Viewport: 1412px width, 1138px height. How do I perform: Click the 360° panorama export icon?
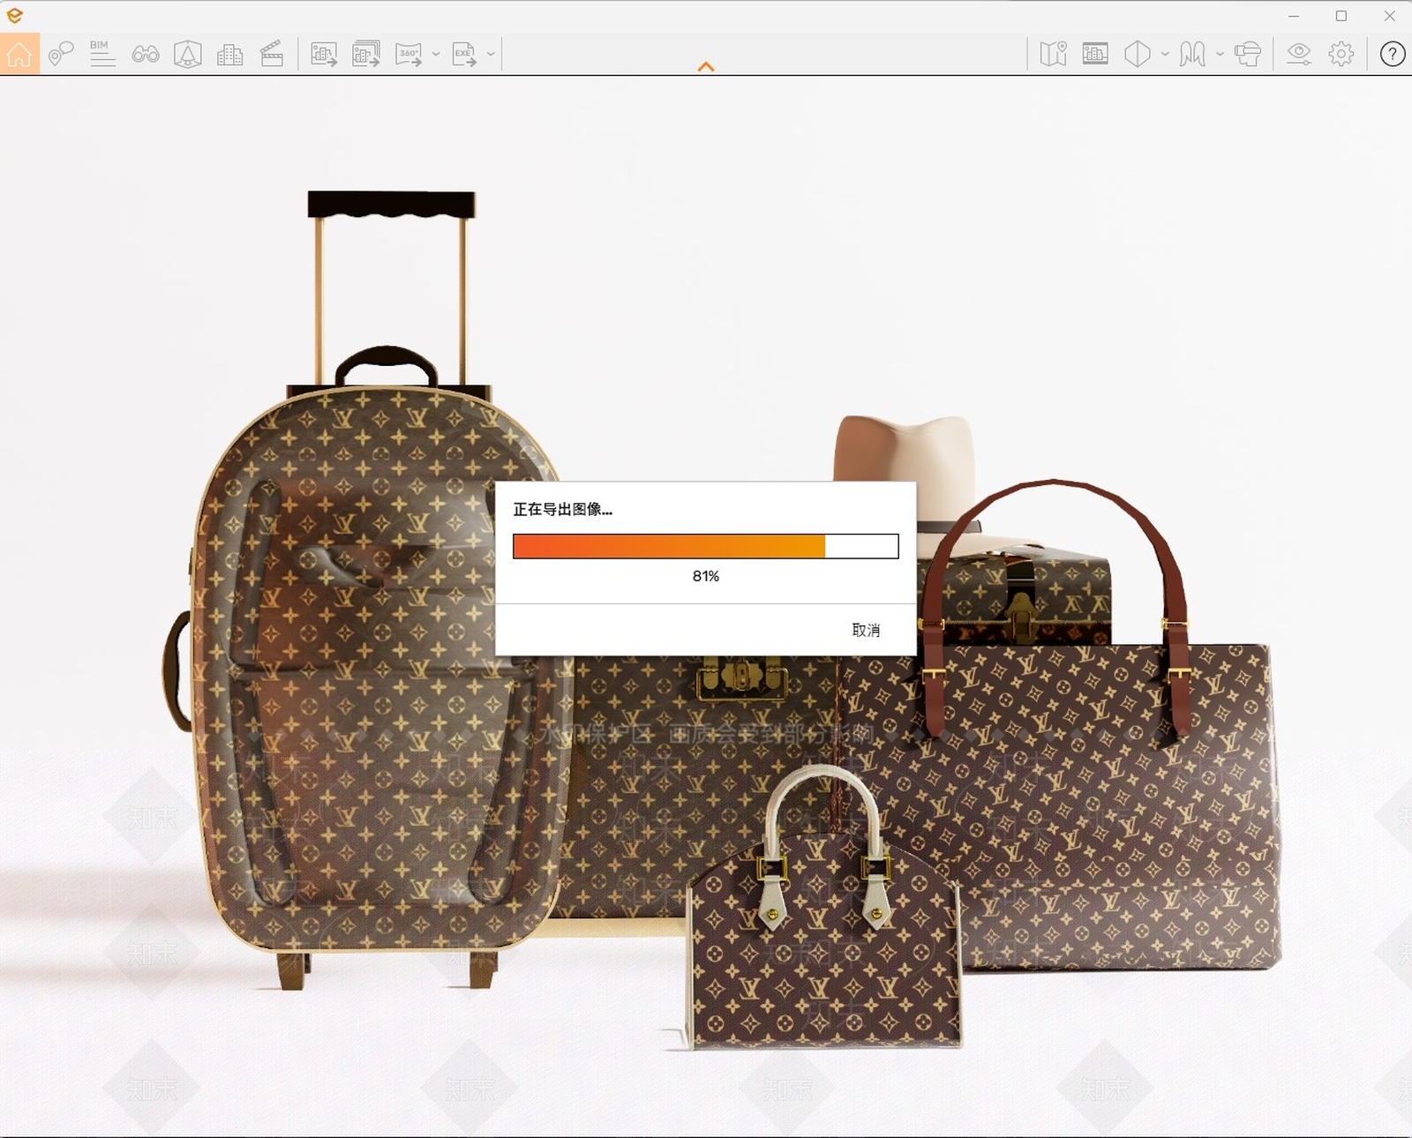coord(409,54)
